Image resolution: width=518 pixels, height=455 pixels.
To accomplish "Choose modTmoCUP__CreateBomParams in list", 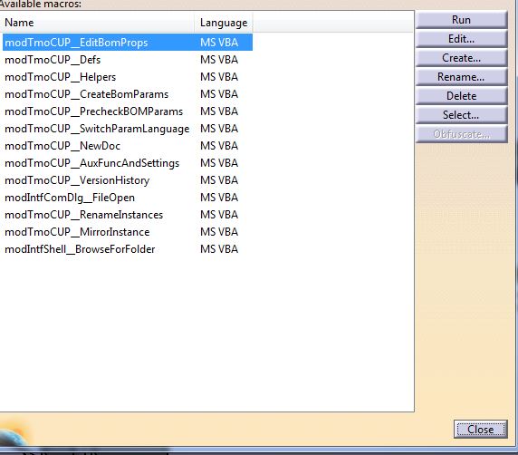I will (x=128, y=94).
